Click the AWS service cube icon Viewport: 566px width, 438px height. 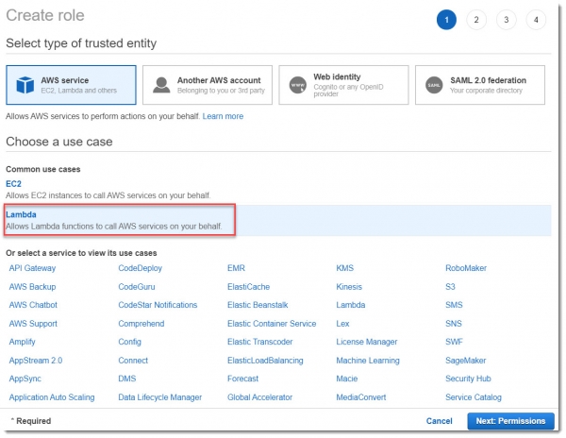point(26,86)
